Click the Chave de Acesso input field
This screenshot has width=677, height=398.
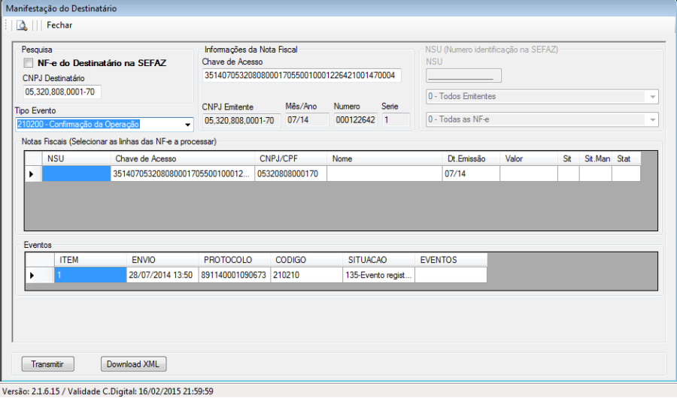click(x=302, y=75)
